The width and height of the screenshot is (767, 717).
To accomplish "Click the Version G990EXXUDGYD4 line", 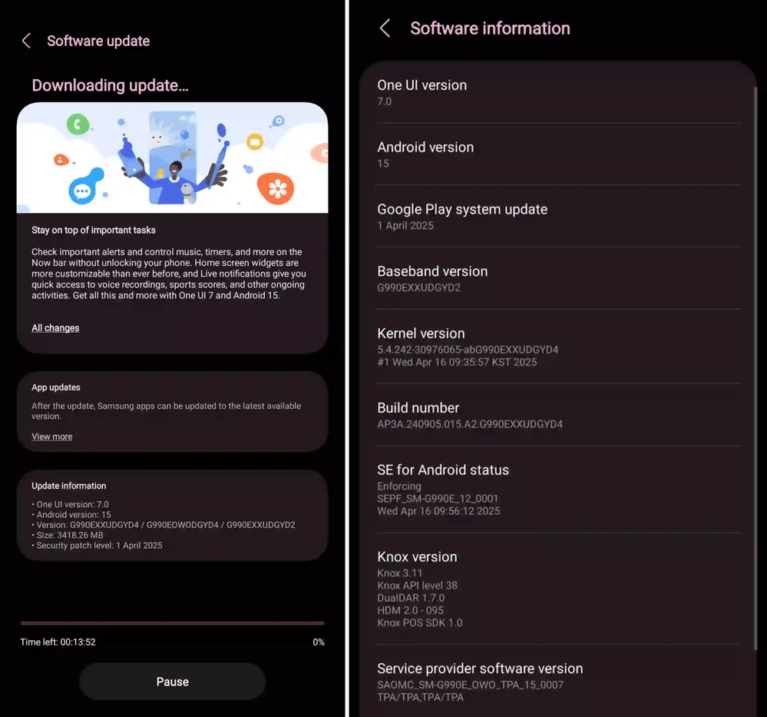I will 164,525.
